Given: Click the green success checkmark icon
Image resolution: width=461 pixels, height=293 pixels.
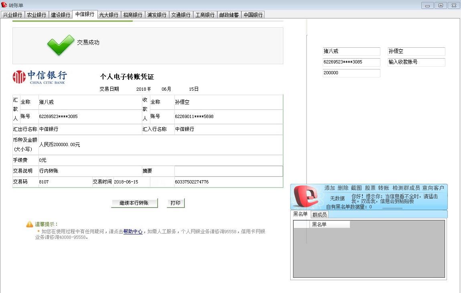Looking at the screenshot, I should (x=61, y=45).
